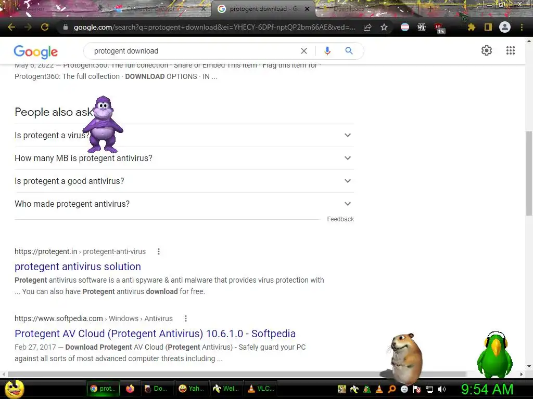The height and width of the screenshot is (399, 533).
Task: Go back to the previous page
Action: click(11, 27)
